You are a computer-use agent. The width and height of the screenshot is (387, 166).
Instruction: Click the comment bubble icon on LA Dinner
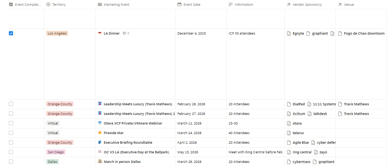click(124, 33)
